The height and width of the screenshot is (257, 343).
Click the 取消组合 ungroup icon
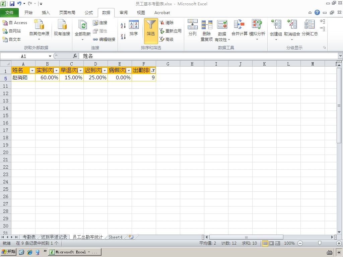coord(292,24)
